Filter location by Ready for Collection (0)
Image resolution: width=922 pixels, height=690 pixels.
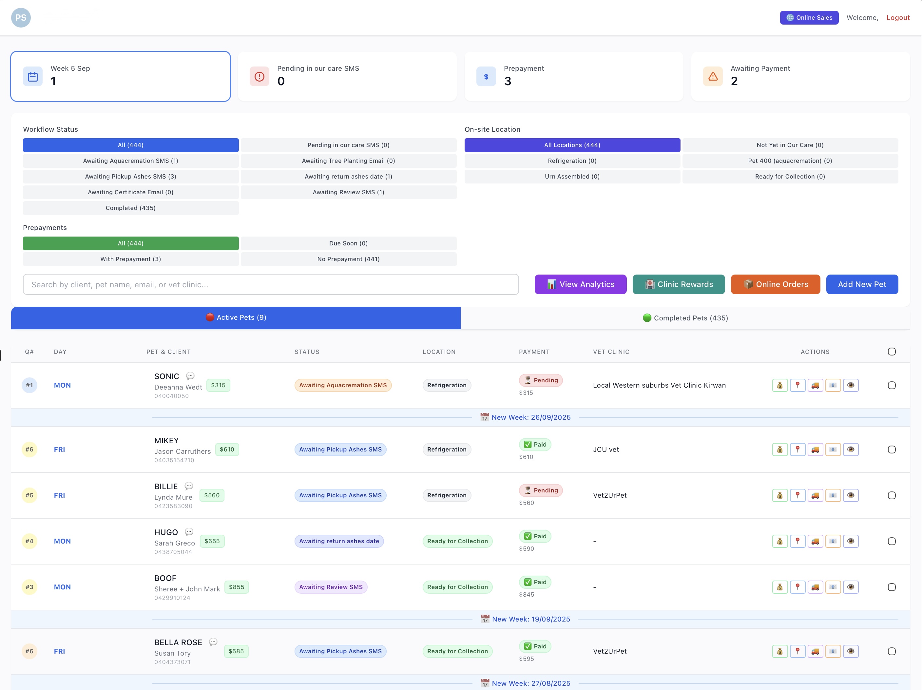point(790,176)
